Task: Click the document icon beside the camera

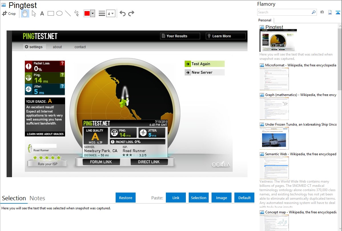Action: tap(330, 12)
